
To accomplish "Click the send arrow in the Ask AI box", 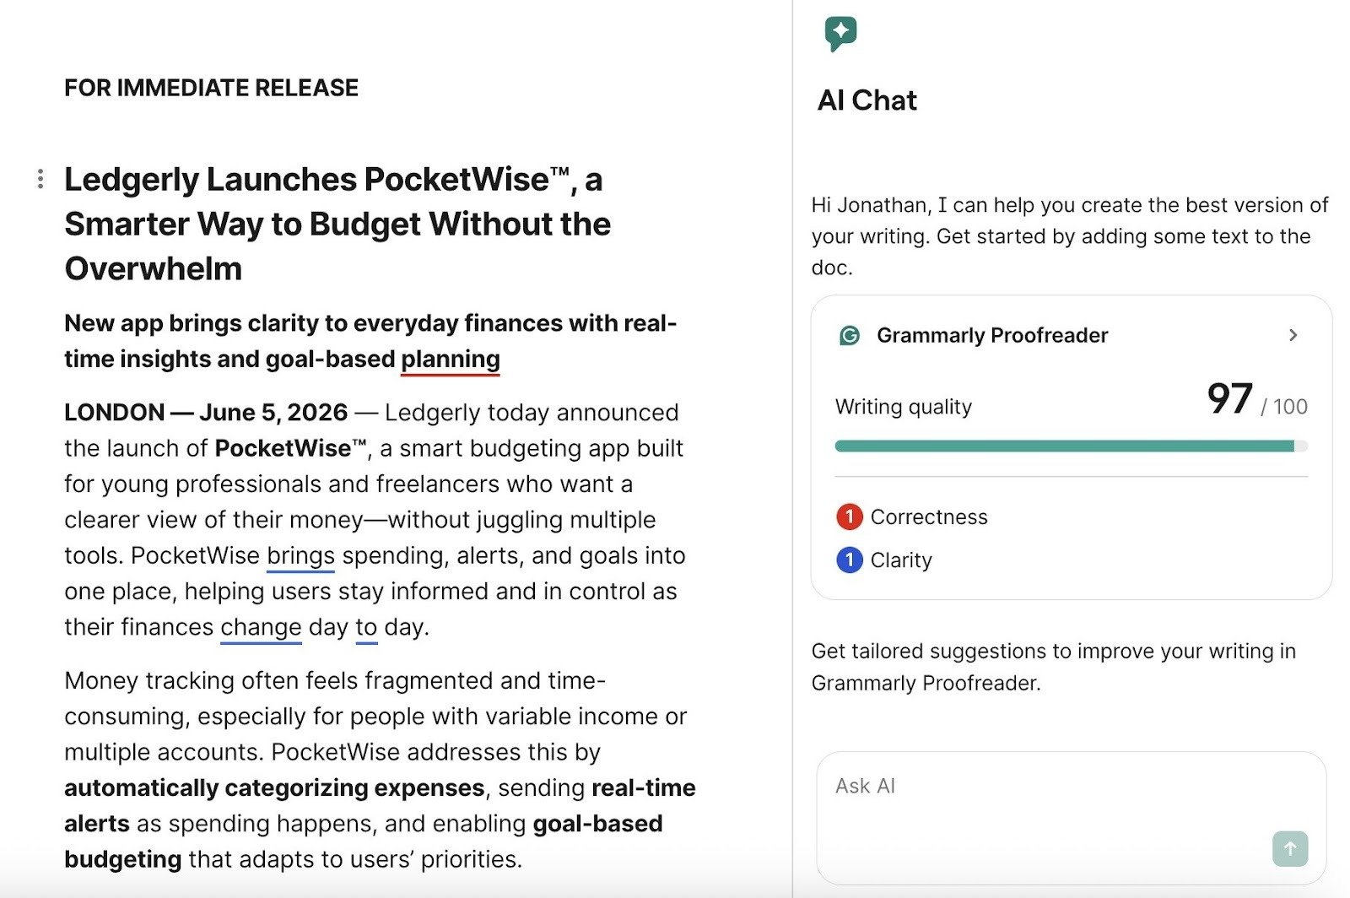I will click(x=1289, y=850).
